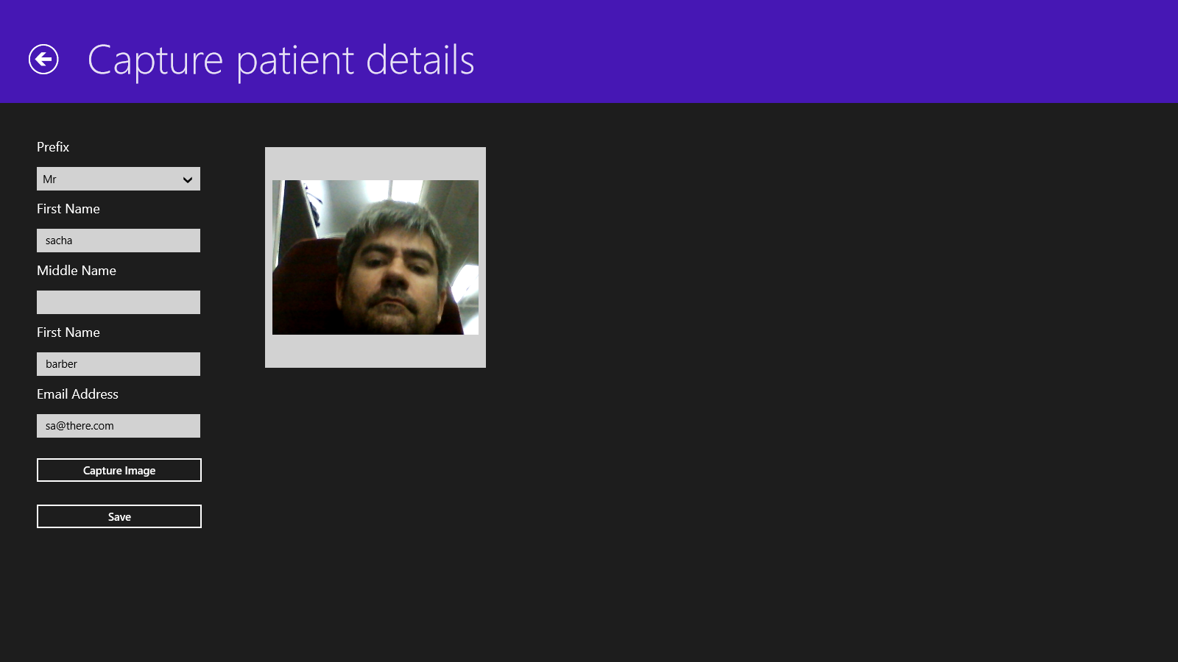
Task: Click the Mr text in the Prefix box
Action: [x=49, y=179]
